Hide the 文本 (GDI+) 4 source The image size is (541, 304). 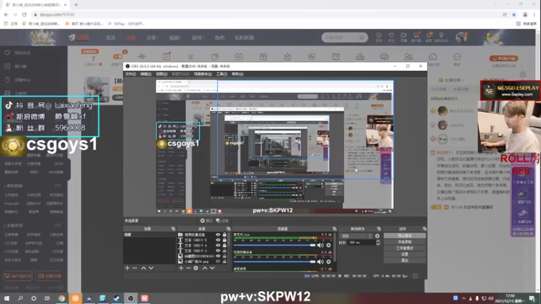[x=218, y=245]
